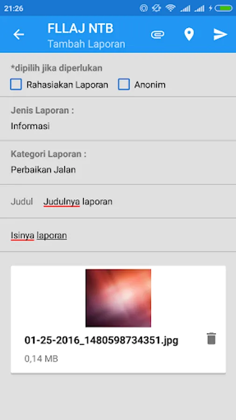Send the report with the paper plane icon
The width and height of the screenshot is (236, 420).
[x=221, y=35]
